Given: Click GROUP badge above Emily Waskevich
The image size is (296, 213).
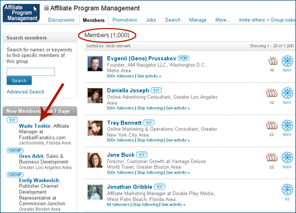Looking at the screenshot, I should [x=15, y=175].
